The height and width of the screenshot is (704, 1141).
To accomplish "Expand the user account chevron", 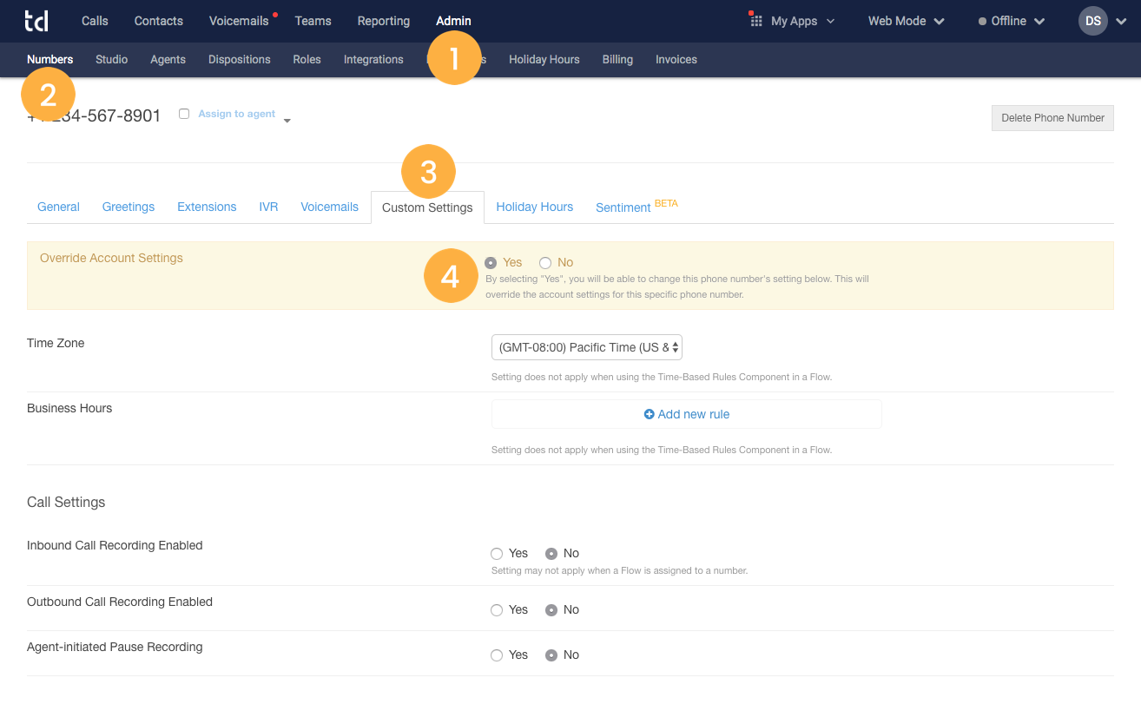I will click(x=1121, y=22).
